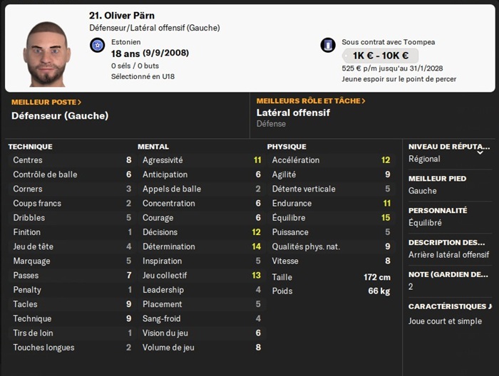Click the Caractéristiques section heading
Viewport: 499px width, 376px height.
coord(449,306)
